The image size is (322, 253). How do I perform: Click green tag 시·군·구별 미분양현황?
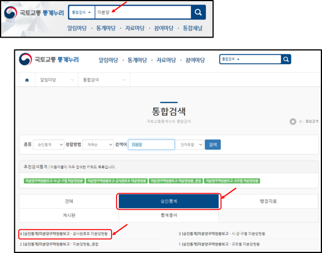coord(54,181)
